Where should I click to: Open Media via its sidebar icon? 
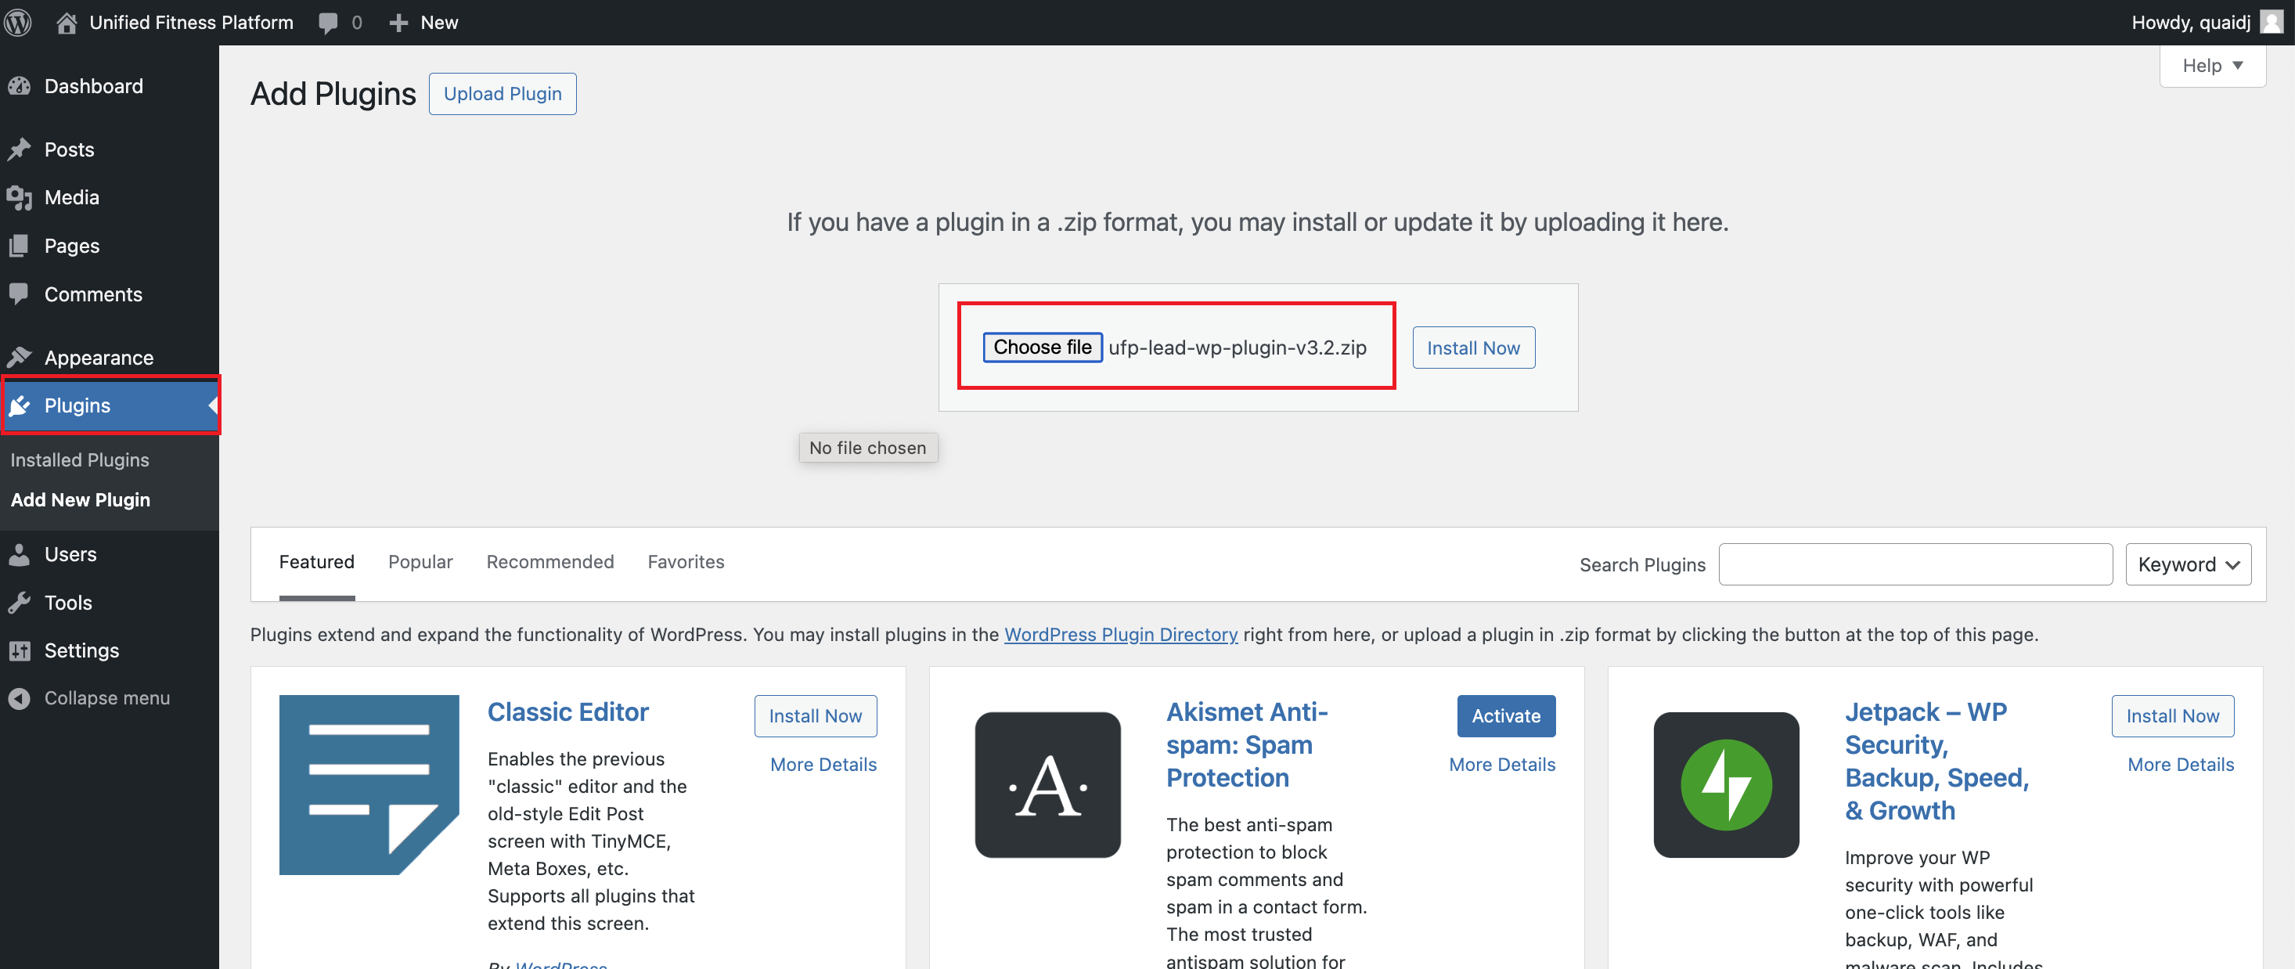[x=20, y=198]
